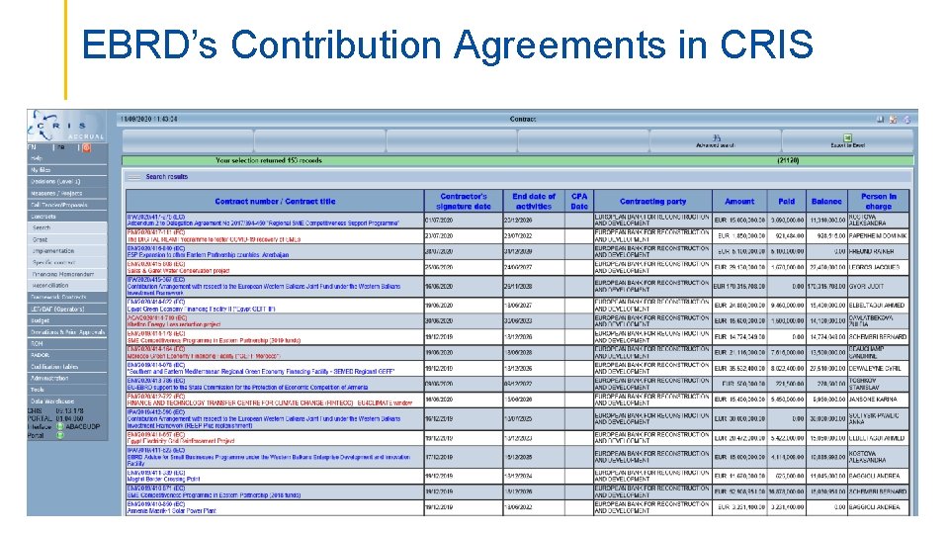Screen dimensions: 949x534
Task: Sort by End date of activities
Action: pos(533,201)
